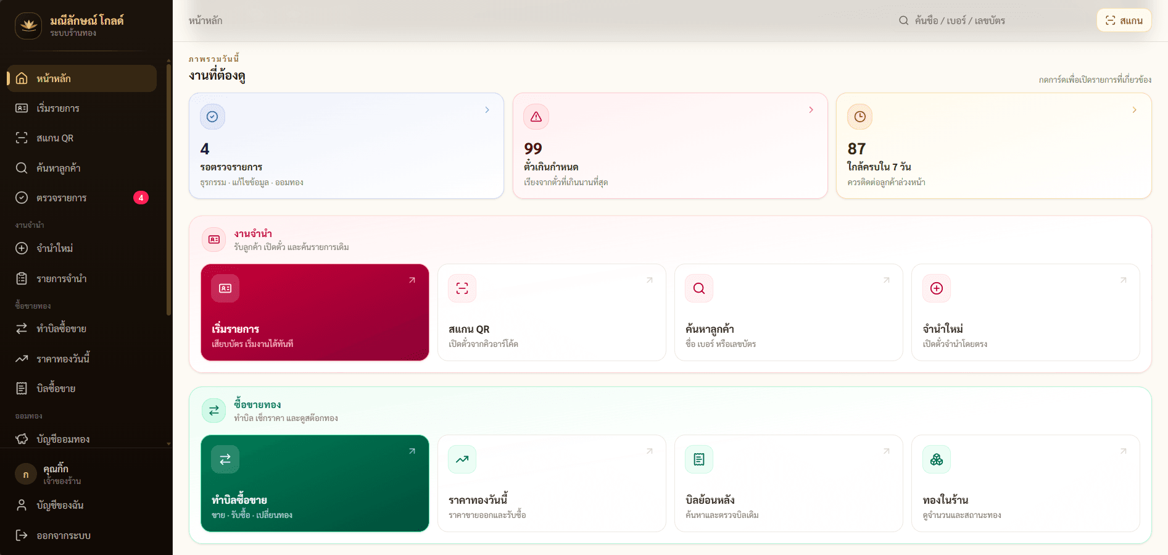1168x555 pixels.
Task: Click the คุณกิ๊ก user avatar
Action: pyautogui.click(x=25, y=474)
